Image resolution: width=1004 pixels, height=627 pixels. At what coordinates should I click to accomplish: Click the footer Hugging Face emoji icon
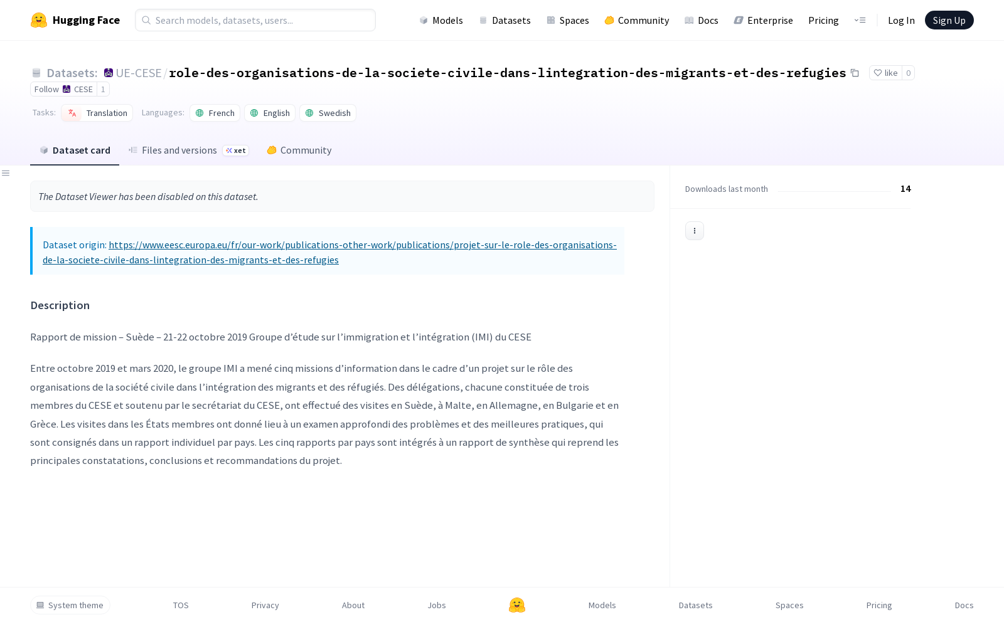coord(517,605)
